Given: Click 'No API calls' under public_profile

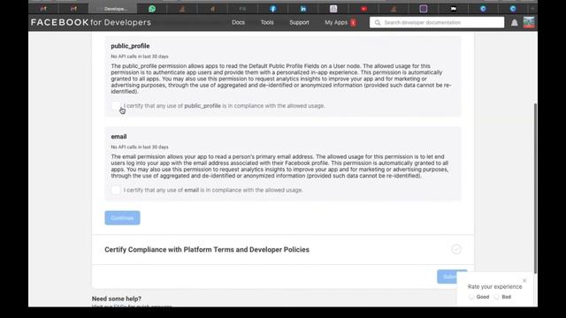Looking at the screenshot, I should pyautogui.click(x=140, y=57).
